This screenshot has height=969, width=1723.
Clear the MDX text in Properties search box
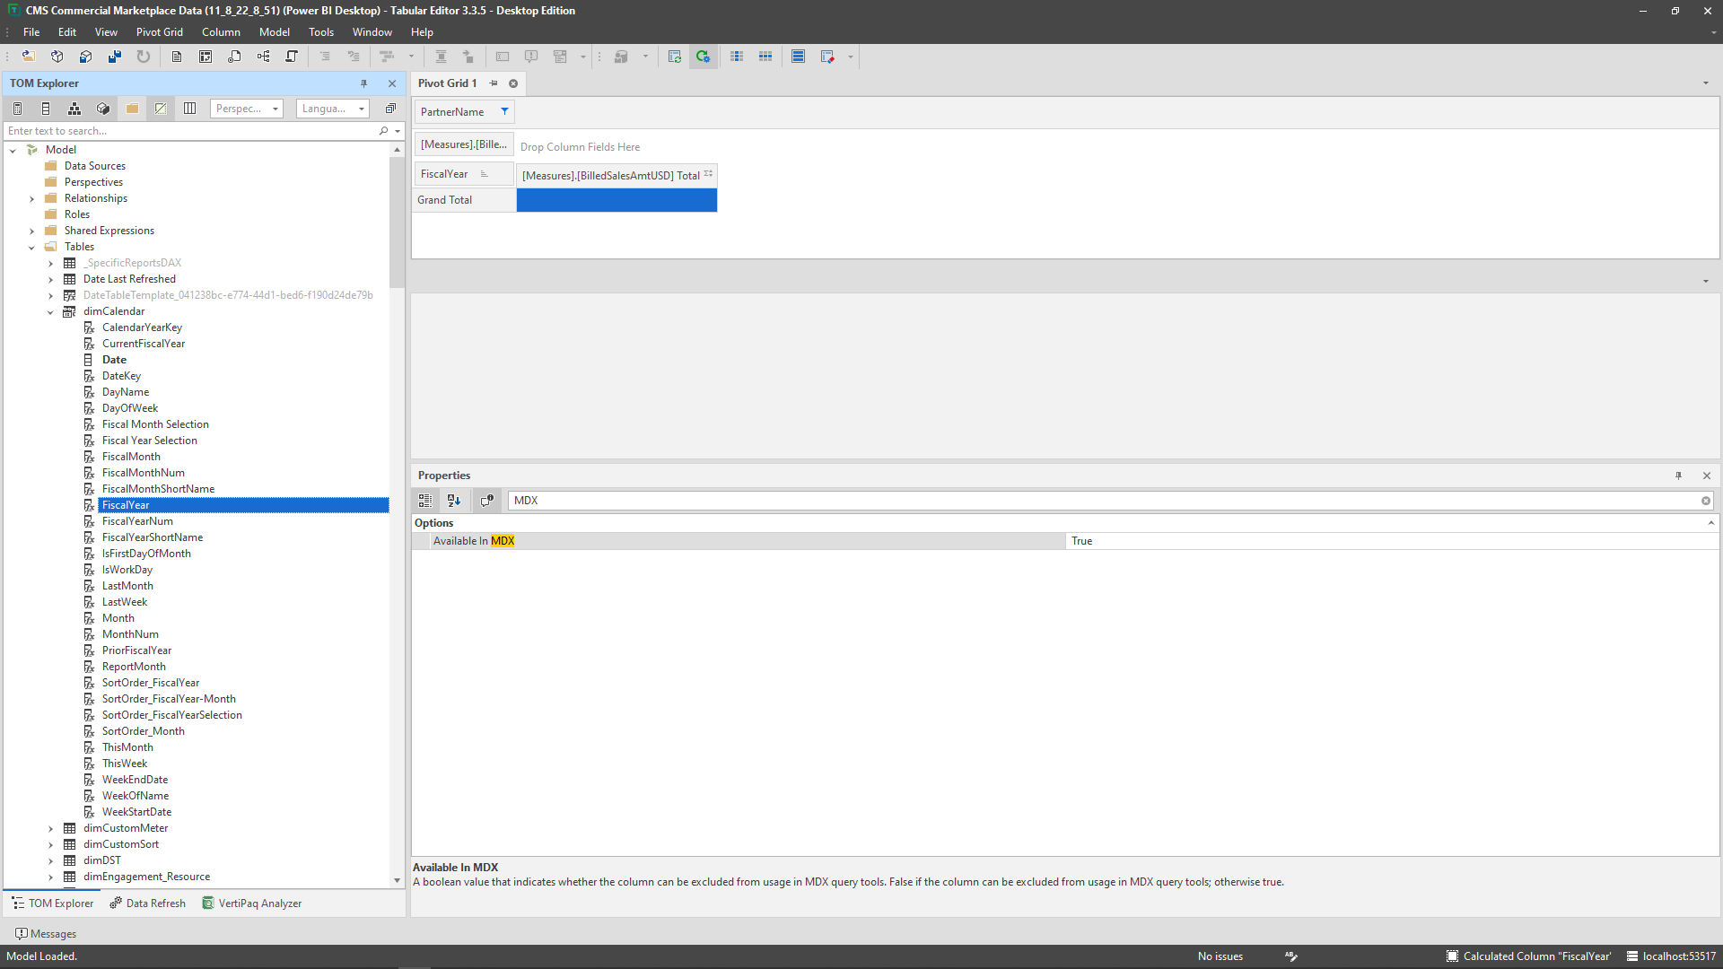[x=1706, y=501]
